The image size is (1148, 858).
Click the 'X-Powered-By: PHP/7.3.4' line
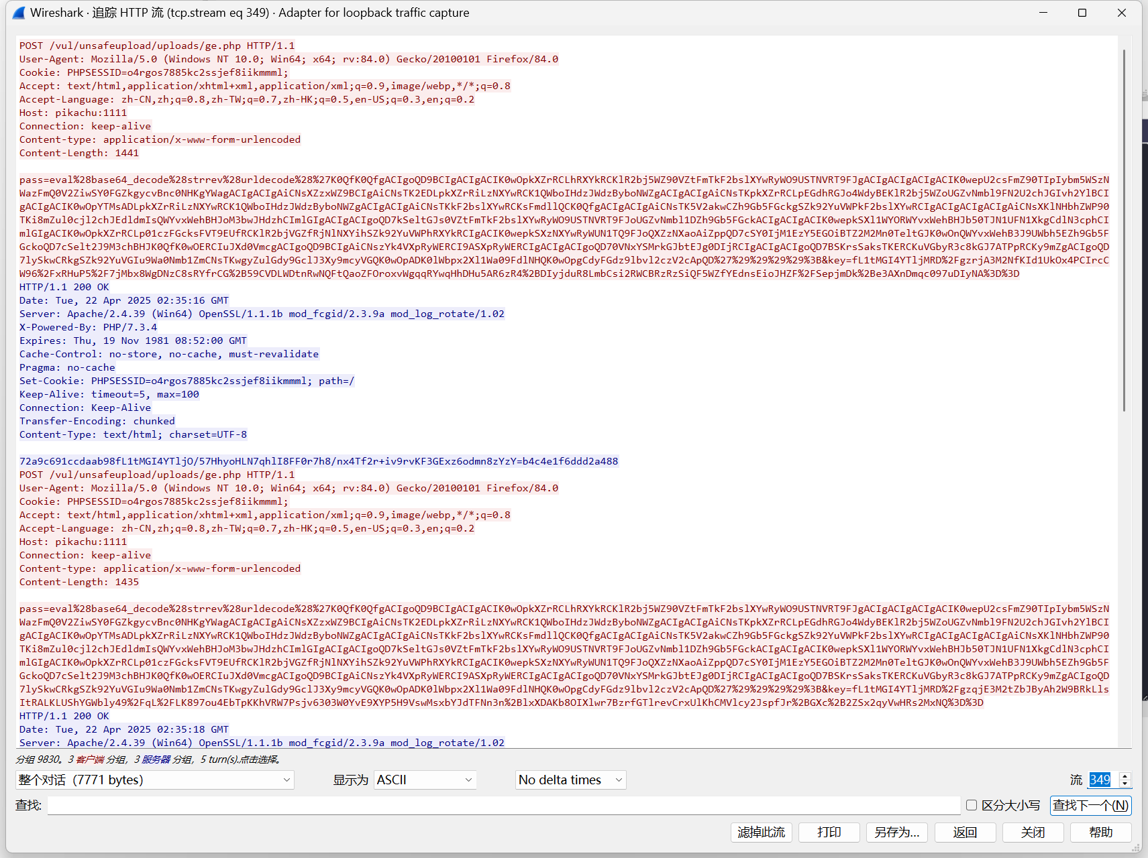(88, 327)
